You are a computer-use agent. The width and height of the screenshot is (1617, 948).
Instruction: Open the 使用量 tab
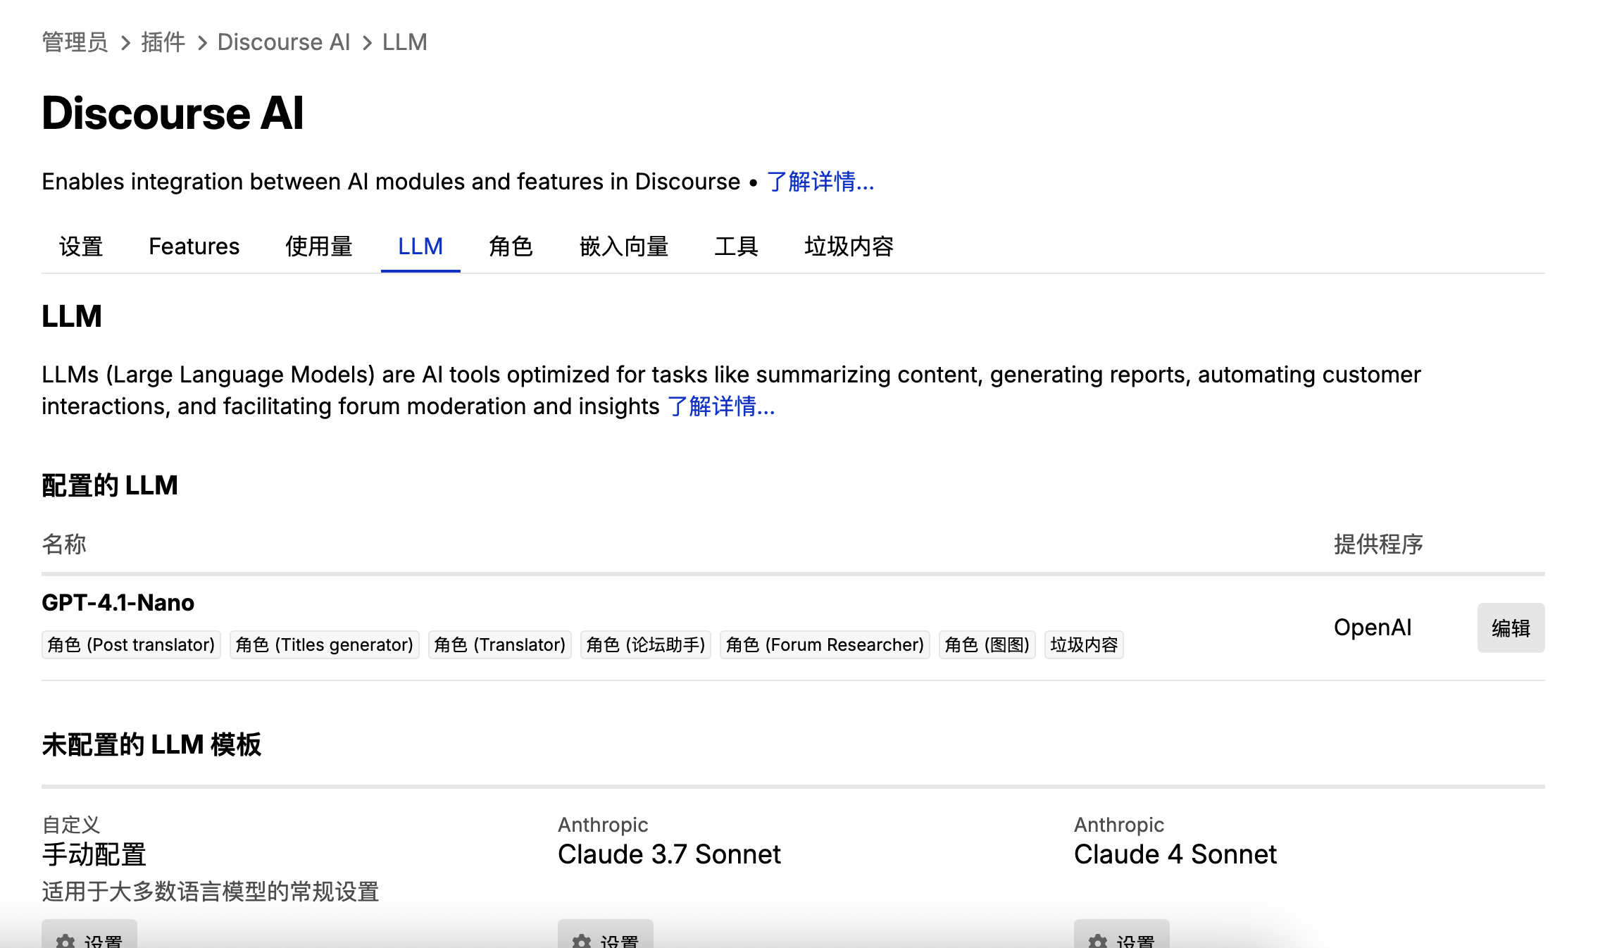318,247
